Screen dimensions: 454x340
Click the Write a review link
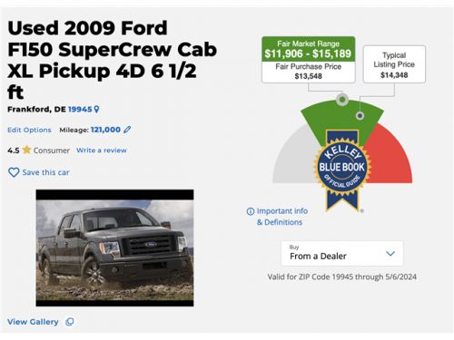pyautogui.click(x=102, y=151)
